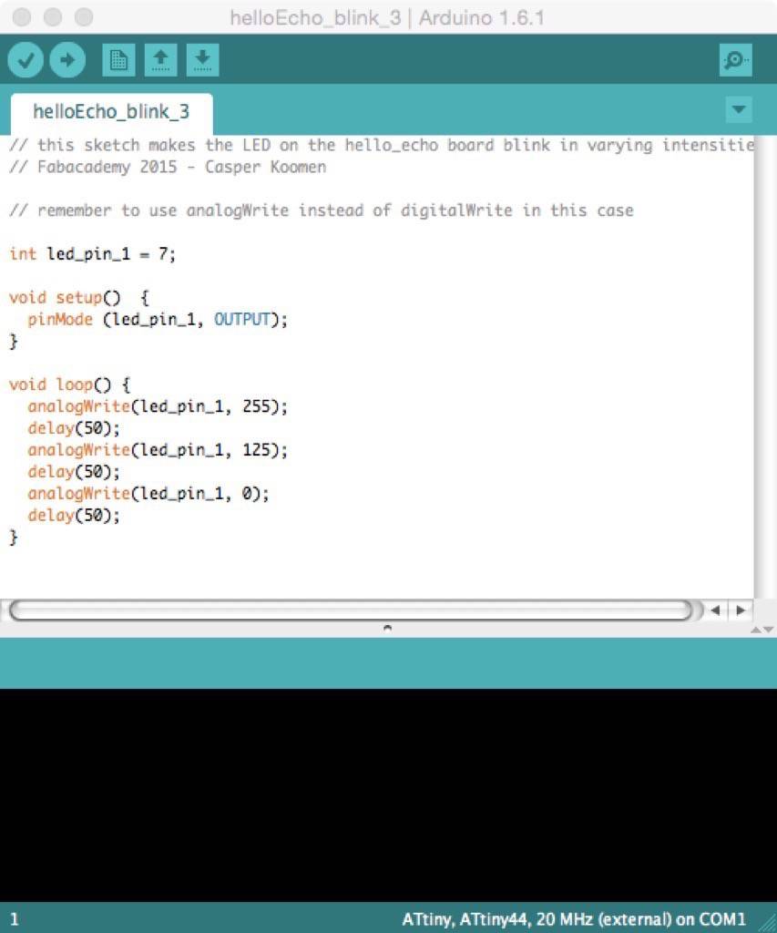This screenshot has width=777, height=933.
Task: Open the tab options dropdown arrow
Action: coord(739,109)
